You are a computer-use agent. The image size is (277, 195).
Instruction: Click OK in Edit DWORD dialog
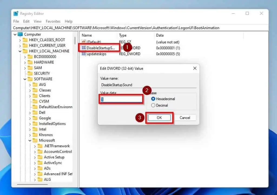pos(159,118)
